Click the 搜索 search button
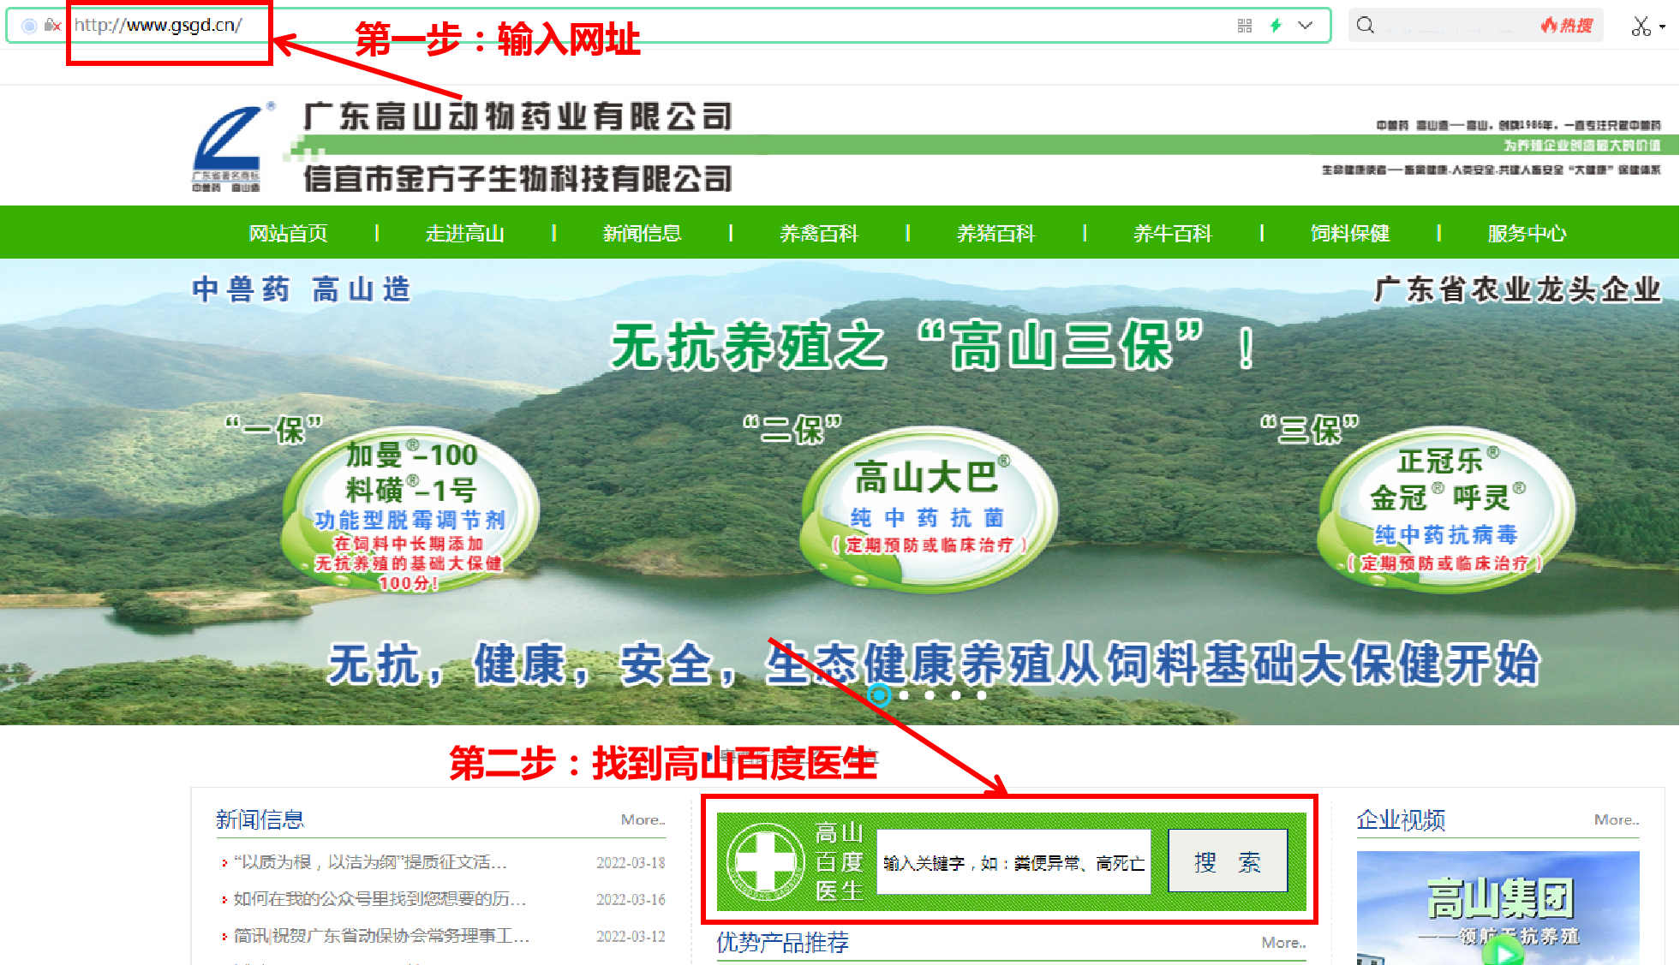This screenshot has height=965, width=1680. 1227,861
